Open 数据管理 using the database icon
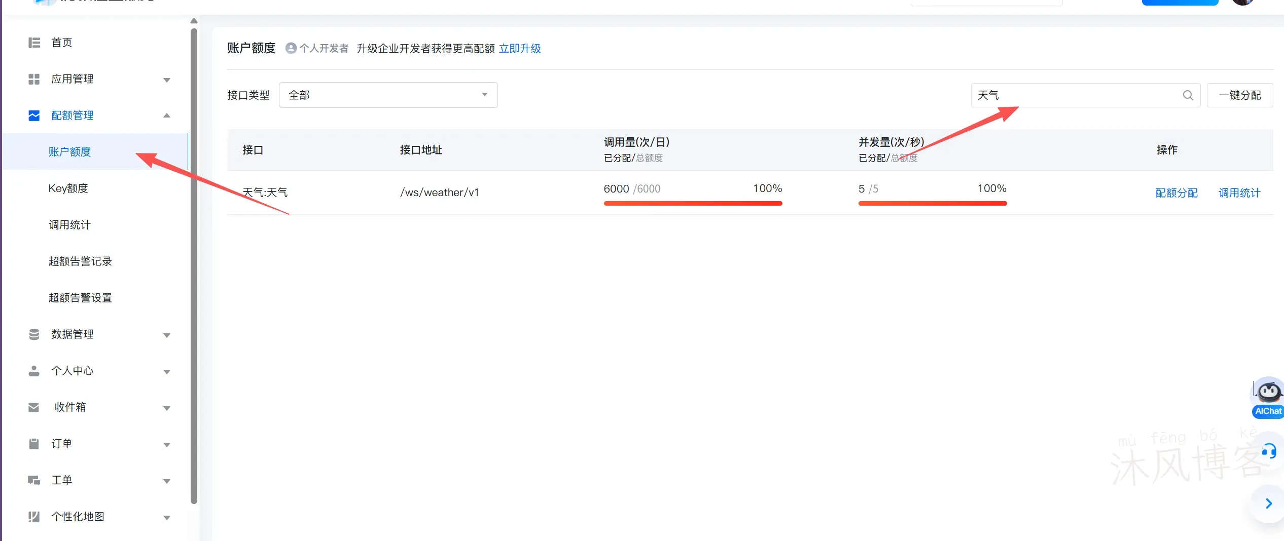Viewport: 1284px width, 541px height. pyautogui.click(x=33, y=334)
